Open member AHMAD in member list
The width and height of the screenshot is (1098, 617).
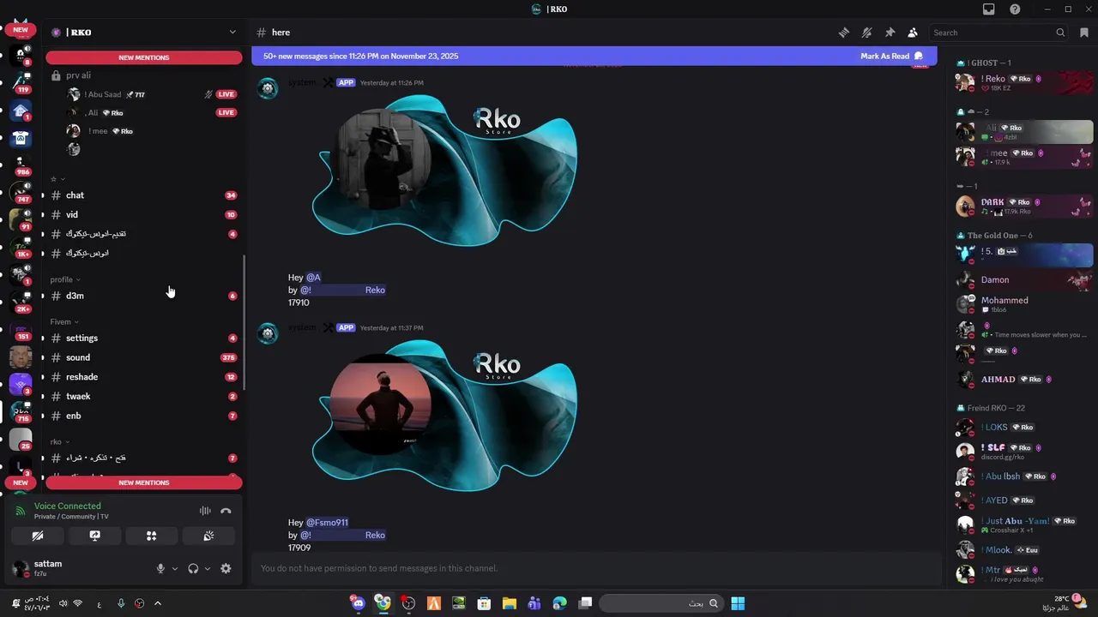click(1024, 380)
